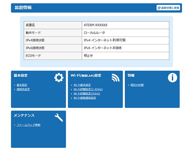This screenshot has height=149, width=193.
Task: Click the 基本設定 panel heading
Action: (20, 75)
